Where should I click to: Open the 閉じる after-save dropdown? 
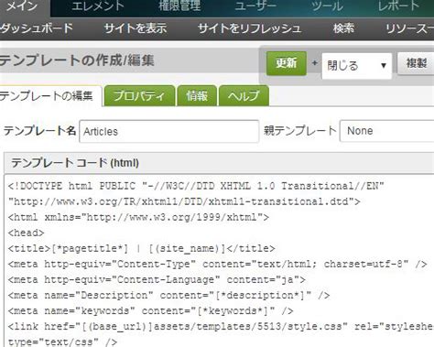pos(356,66)
